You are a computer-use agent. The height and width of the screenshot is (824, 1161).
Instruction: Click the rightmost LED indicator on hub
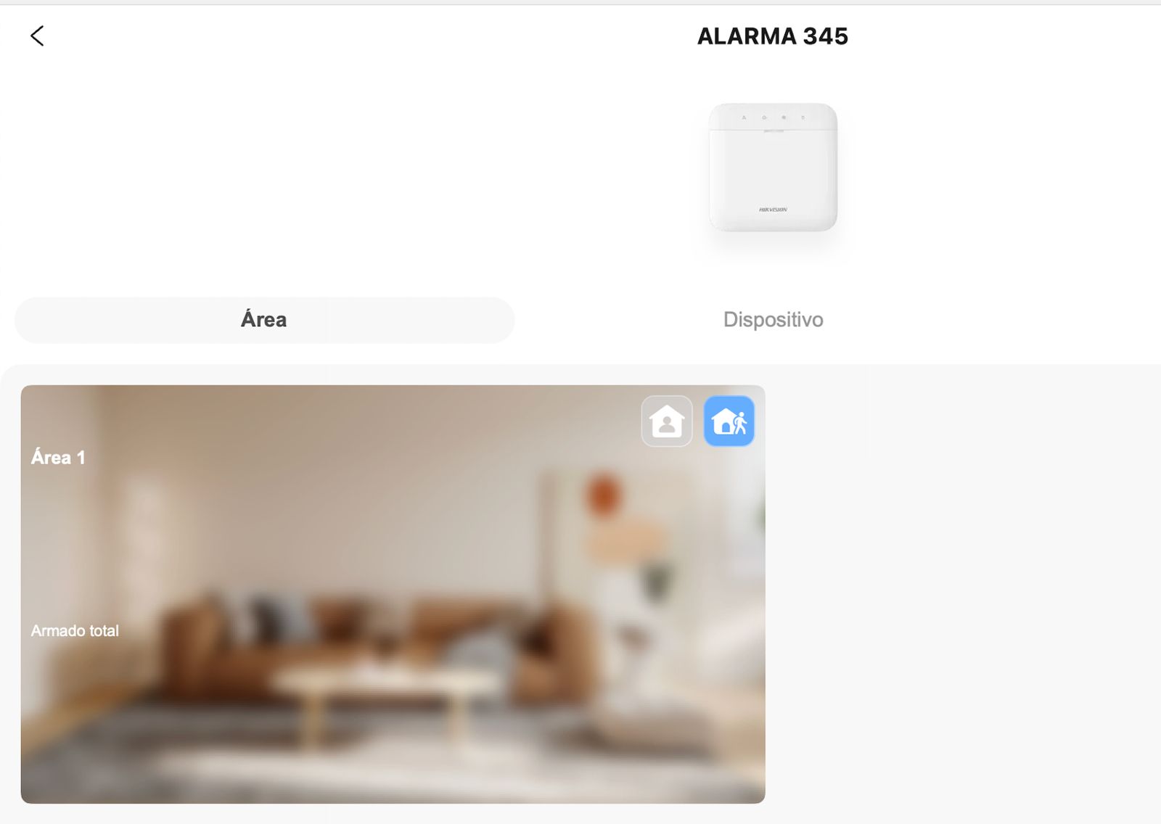coord(803,117)
